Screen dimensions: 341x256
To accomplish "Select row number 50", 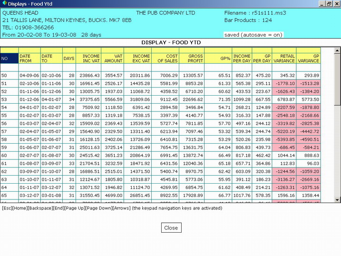I will click(x=9, y=75).
